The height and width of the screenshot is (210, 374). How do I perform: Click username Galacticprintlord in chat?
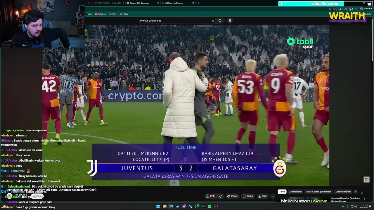pyautogui.click(x=19, y=186)
